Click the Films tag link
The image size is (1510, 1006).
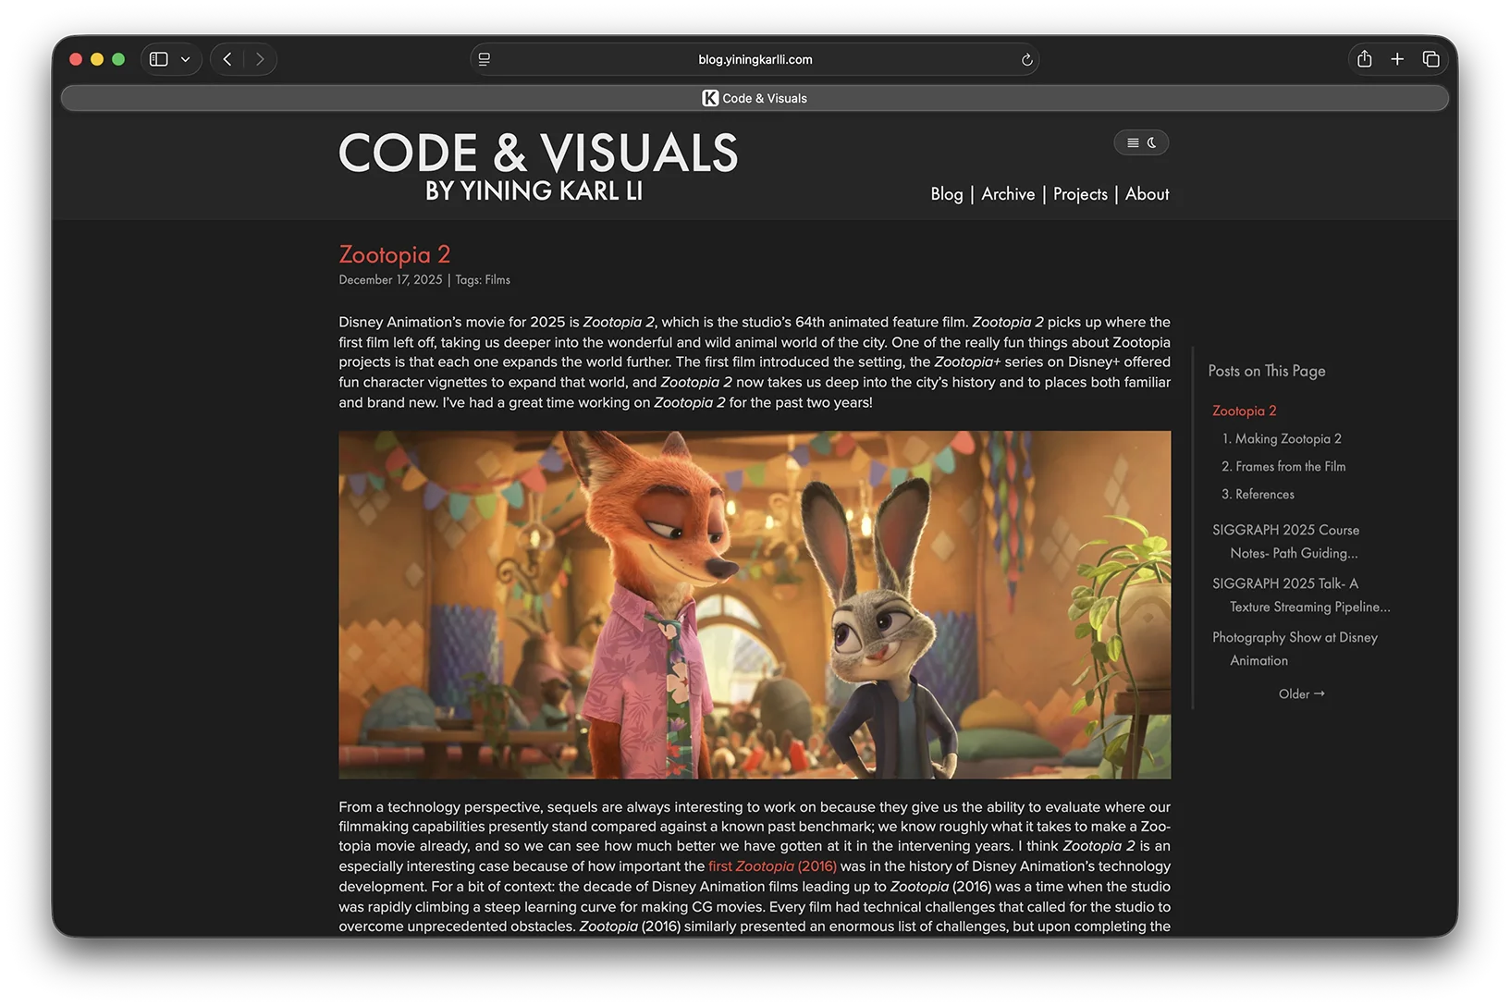(497, 279)
